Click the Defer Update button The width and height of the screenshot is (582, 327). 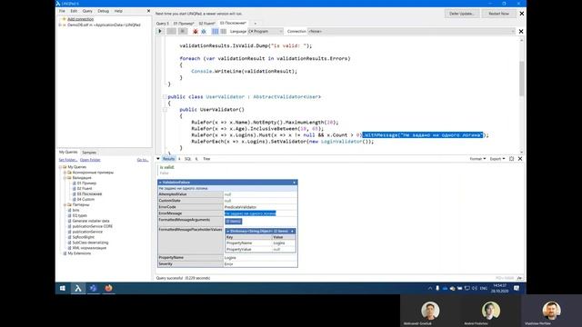462,14
